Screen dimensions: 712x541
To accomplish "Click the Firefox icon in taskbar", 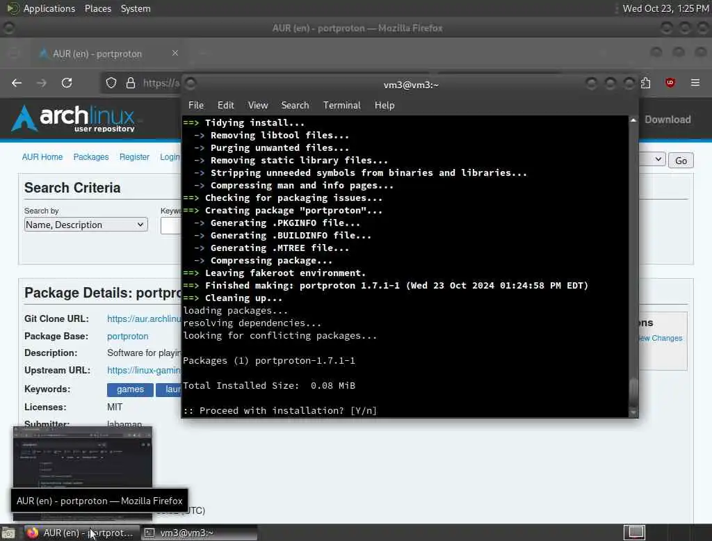I will (x=32, y=533).
